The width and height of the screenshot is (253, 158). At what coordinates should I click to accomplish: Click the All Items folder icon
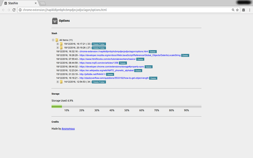pos(57,40)
